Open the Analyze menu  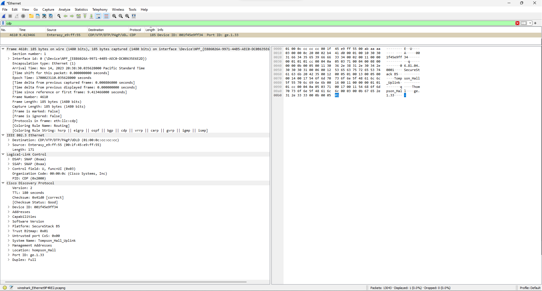pyautogui.click(x=64, y=10)
